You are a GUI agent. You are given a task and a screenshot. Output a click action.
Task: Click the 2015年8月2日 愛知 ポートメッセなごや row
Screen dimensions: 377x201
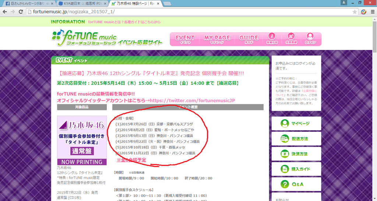pyautogui.click(x=155, y=130)
